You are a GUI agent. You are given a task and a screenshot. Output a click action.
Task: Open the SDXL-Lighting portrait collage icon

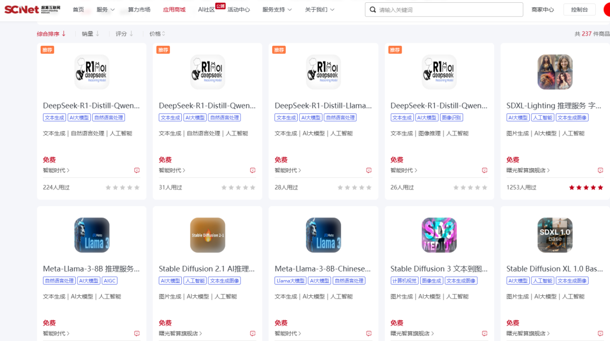(555, 72)
